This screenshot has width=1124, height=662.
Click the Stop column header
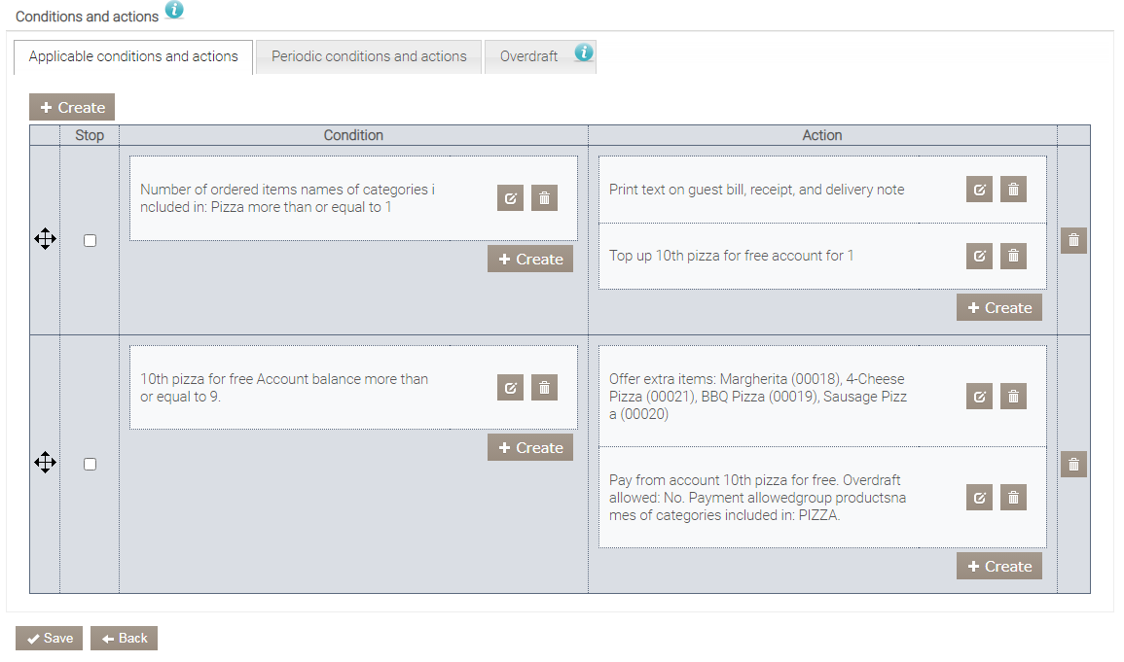(90, 135)
